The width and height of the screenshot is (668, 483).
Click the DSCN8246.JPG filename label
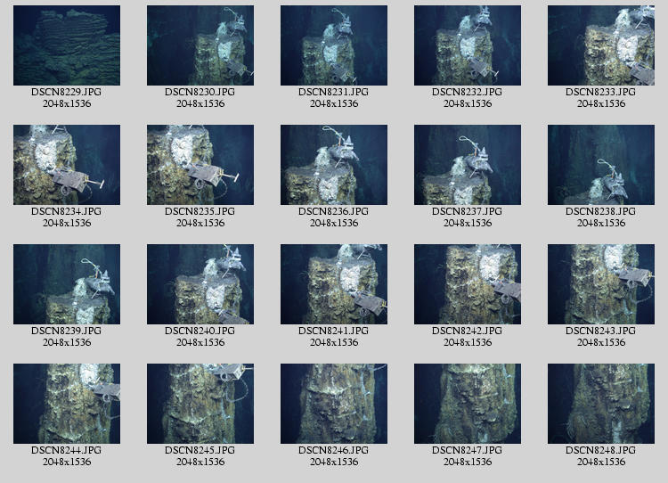(x=334, y=451)
